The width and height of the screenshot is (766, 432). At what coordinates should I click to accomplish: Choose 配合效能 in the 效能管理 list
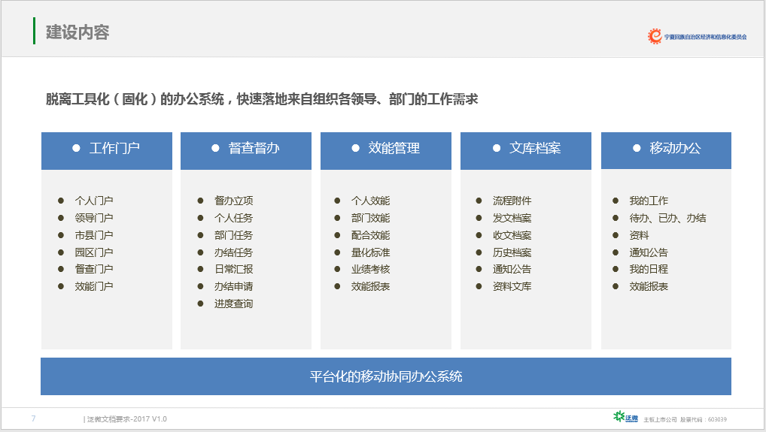coord(370,235)
